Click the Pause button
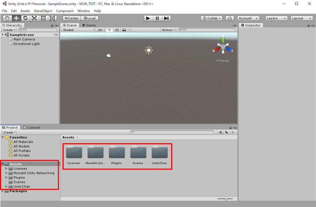The height and width of the screenshot is (207, 316). 157,18
